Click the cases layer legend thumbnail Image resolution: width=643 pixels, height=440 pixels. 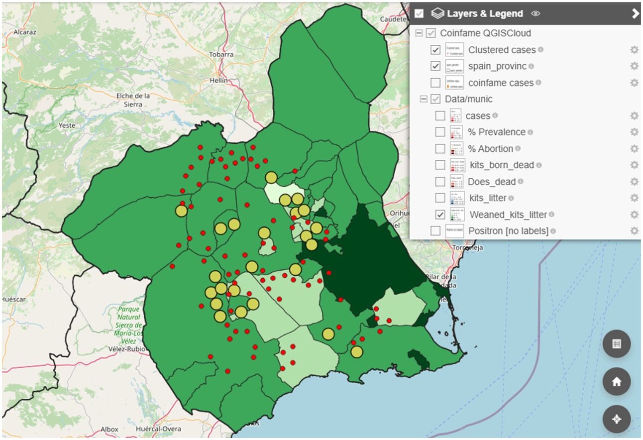pos(455,115)
